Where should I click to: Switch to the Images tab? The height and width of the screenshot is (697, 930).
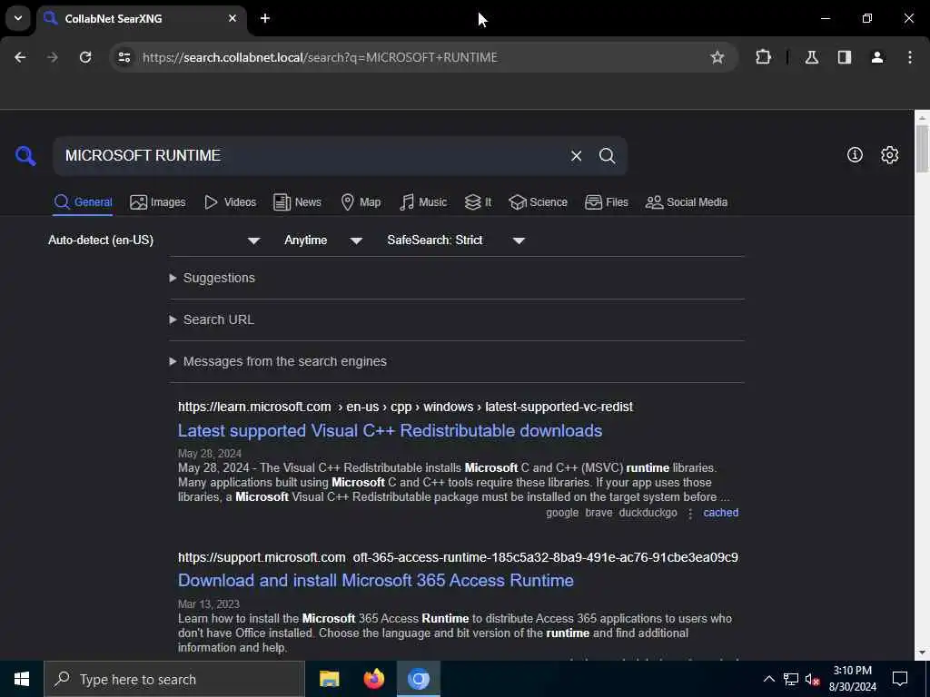point(158,202)
